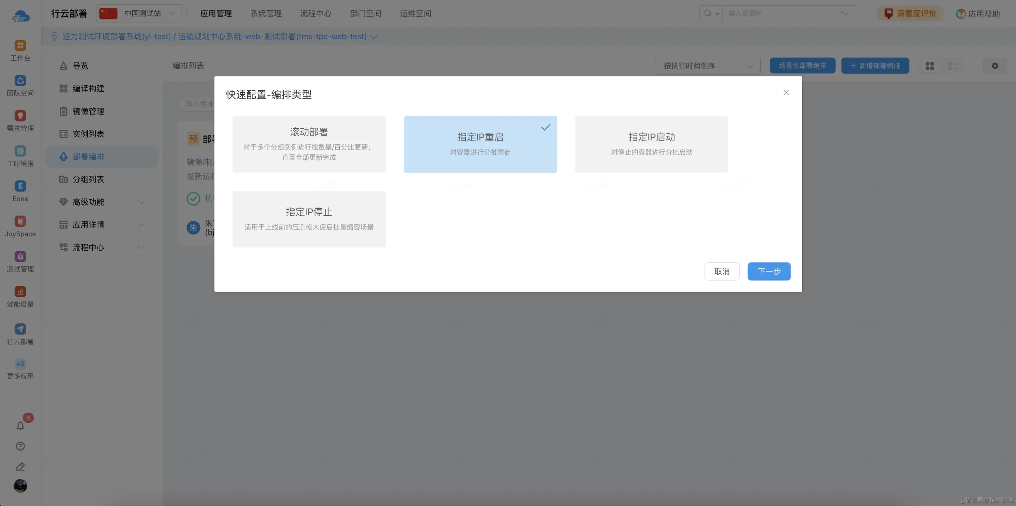The image size is (1016, 506).
Task: Open the settings gear icon
Action: 995,66
